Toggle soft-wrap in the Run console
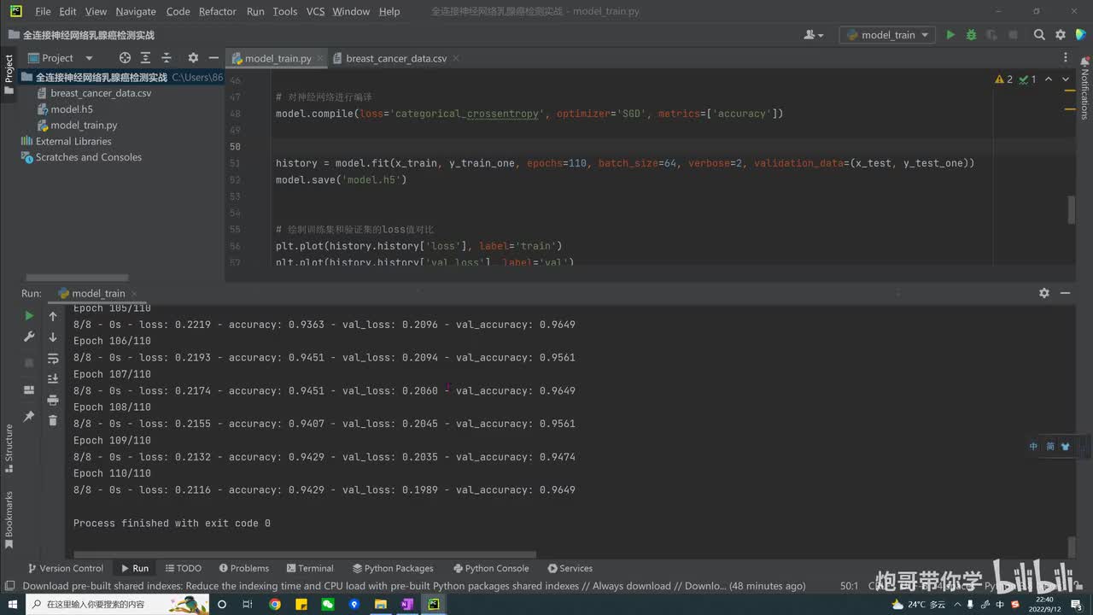The width and height of the screenshot is (1093, 615). [x=53, y=359]
